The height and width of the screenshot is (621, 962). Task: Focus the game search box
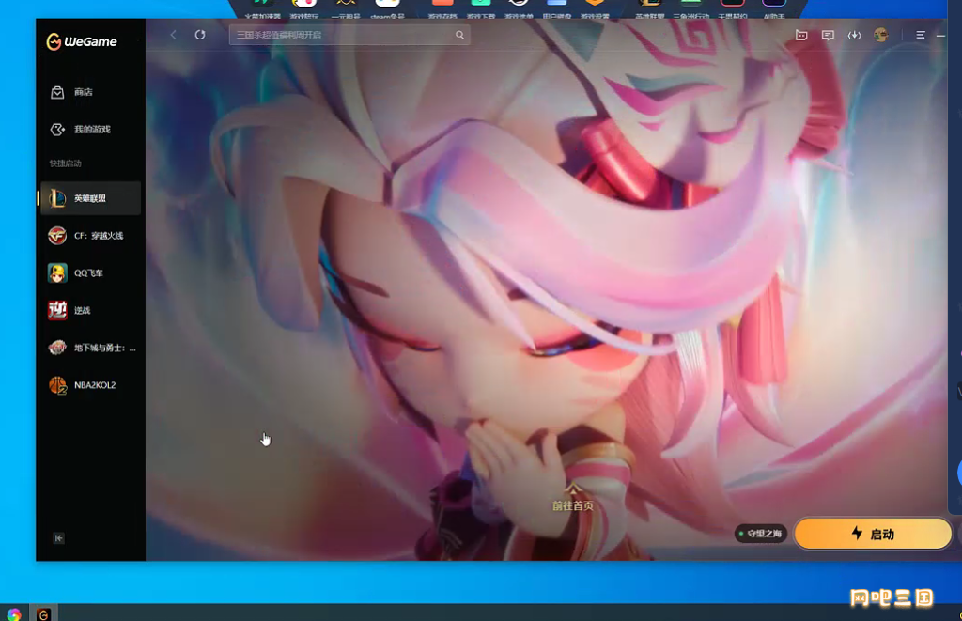click(349, 35)
